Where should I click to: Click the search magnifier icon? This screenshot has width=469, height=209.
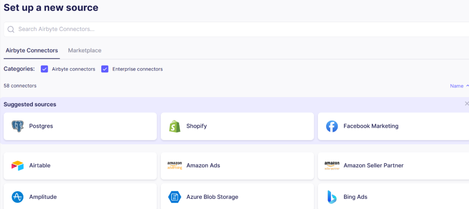[x=11, y=29]
